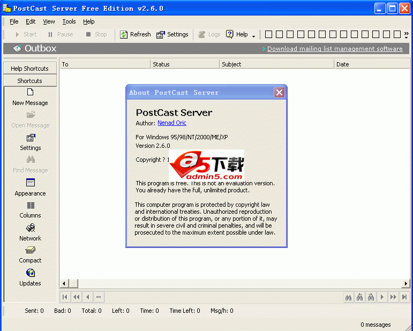The height and width of the screenshot is (331, 413).
Task: Click Download mailing list management software link
Action: coord(335,49)
